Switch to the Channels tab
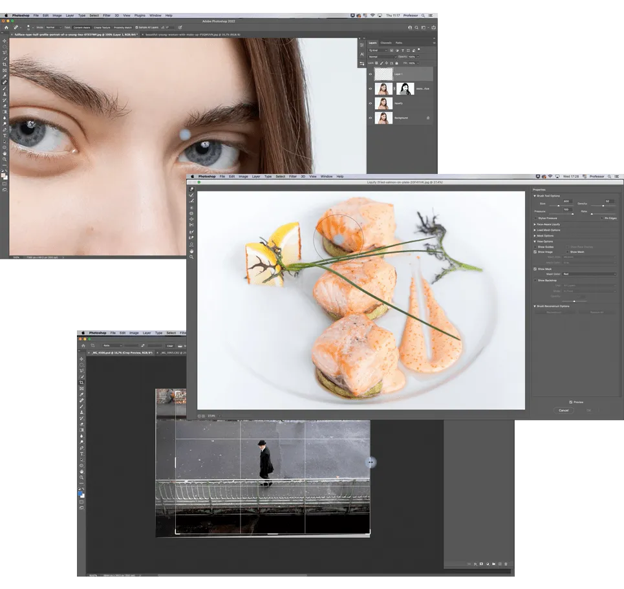The height and width of the screenshot is (589, 624). tap(387, 43)
